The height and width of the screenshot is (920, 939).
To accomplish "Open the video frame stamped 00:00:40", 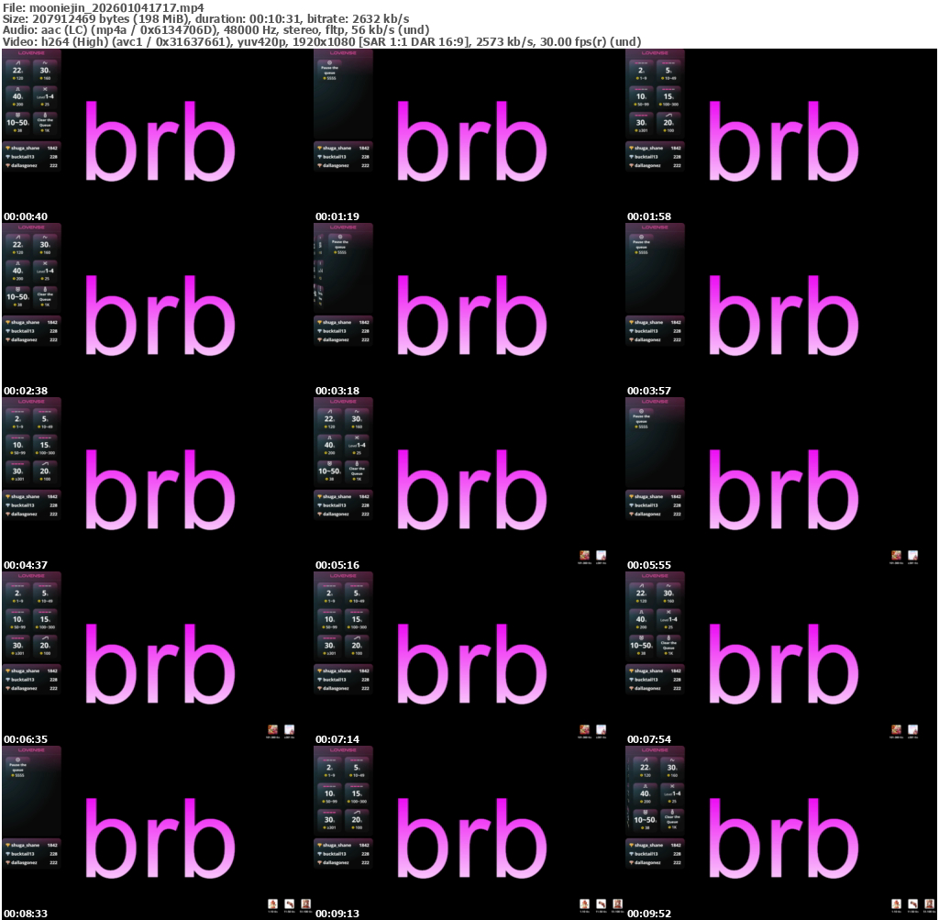I will [x=157, y=136].
